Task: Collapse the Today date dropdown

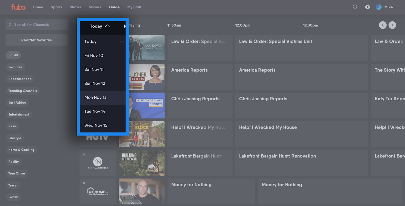Action: coord(100,26)
